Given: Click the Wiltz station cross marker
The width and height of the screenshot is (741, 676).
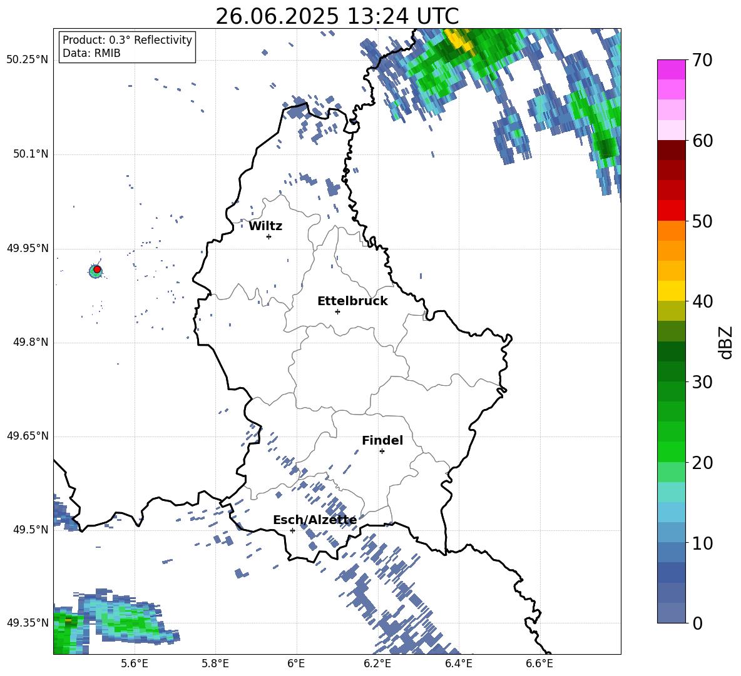Looking at the screenshot, I should [x=269, y=236].
